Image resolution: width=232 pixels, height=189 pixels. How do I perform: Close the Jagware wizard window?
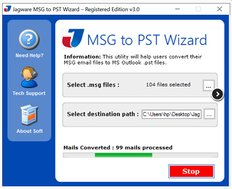click(x=220, y=9)
